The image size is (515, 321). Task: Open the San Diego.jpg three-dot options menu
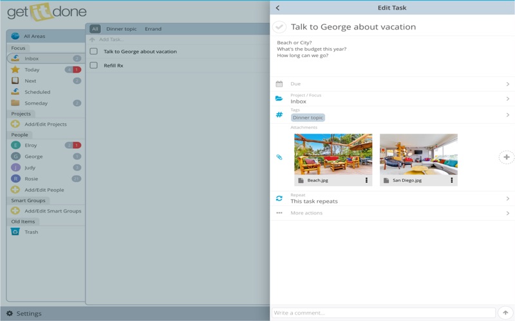(x=451, y=180)
